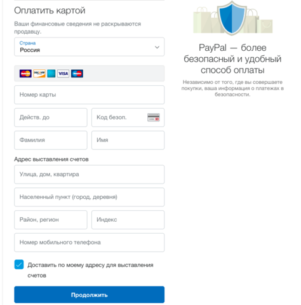Viewport: 301px width, 305px height.
Task: Click the first MasterCard logo icon
Action: click(25, 74)
